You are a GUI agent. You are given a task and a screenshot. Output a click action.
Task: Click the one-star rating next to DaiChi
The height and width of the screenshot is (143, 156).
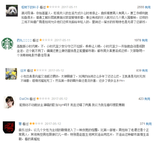43,99
